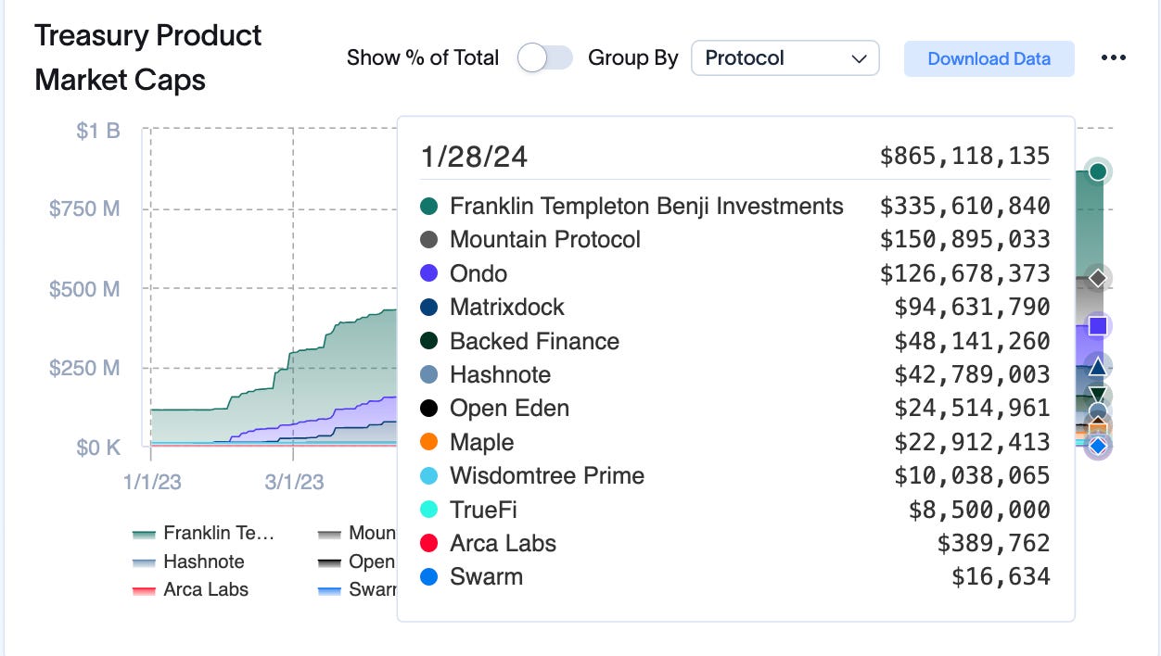Click the $42,789,003 value

pyautogui.click(x=972, y=374)
